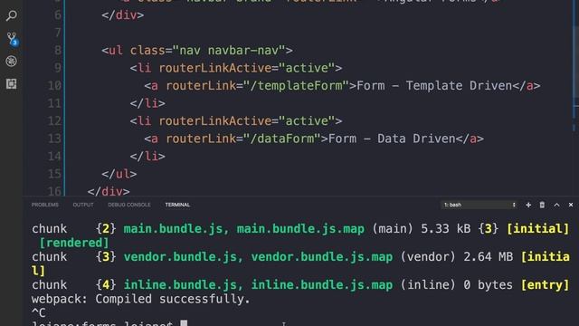Select the Terminal tab

pyautogui.click(x=177, y=205)
